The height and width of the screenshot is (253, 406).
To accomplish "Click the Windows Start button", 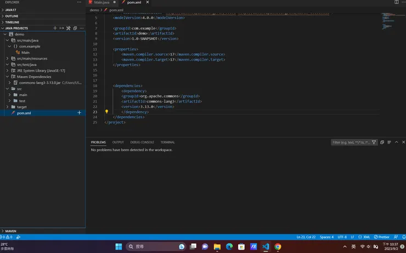I will [119, 246].
